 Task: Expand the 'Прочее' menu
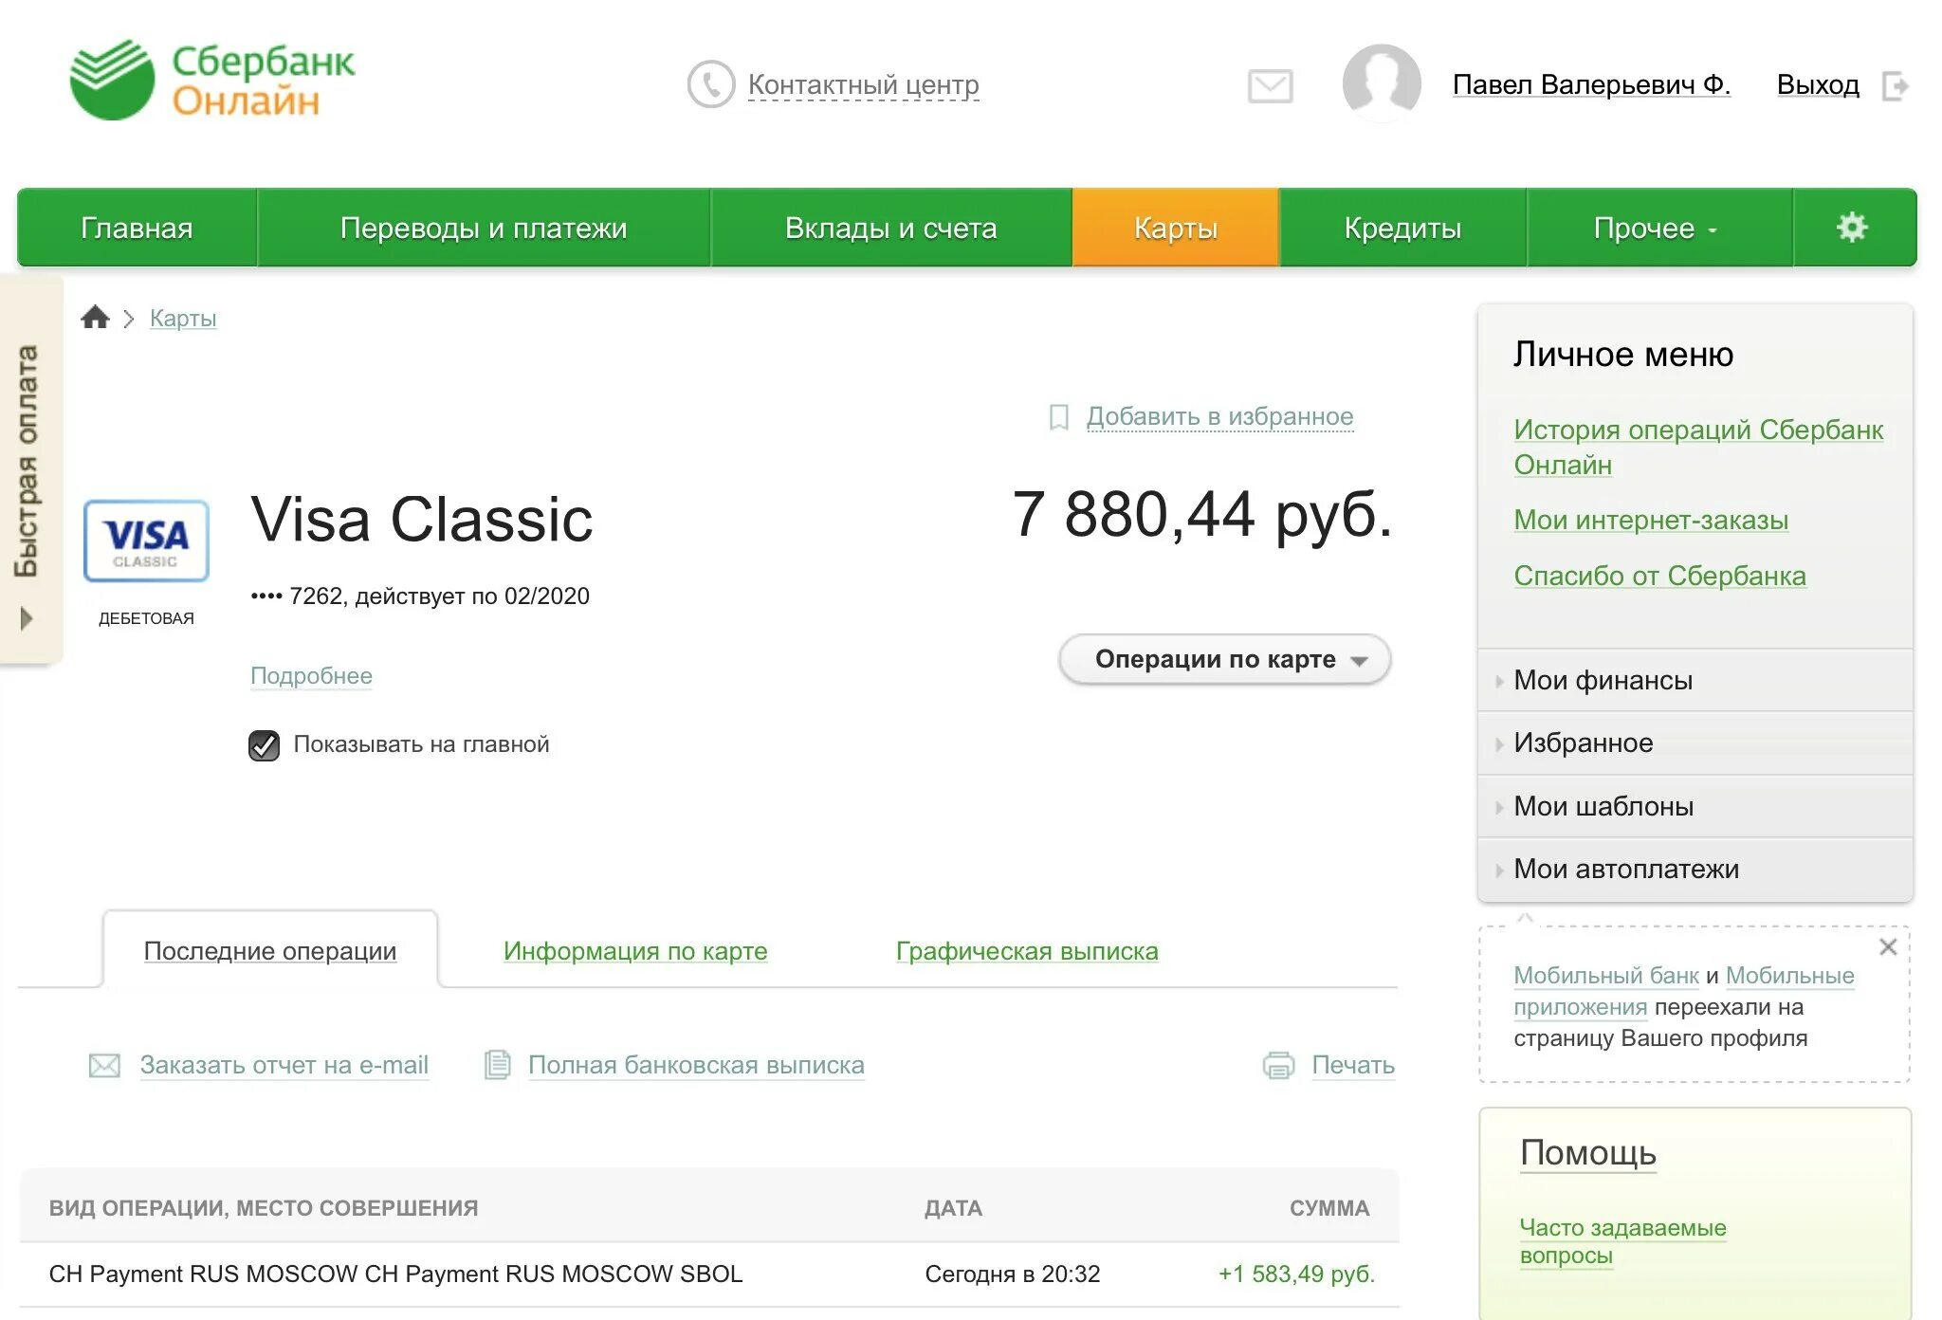coord(1656,229)
